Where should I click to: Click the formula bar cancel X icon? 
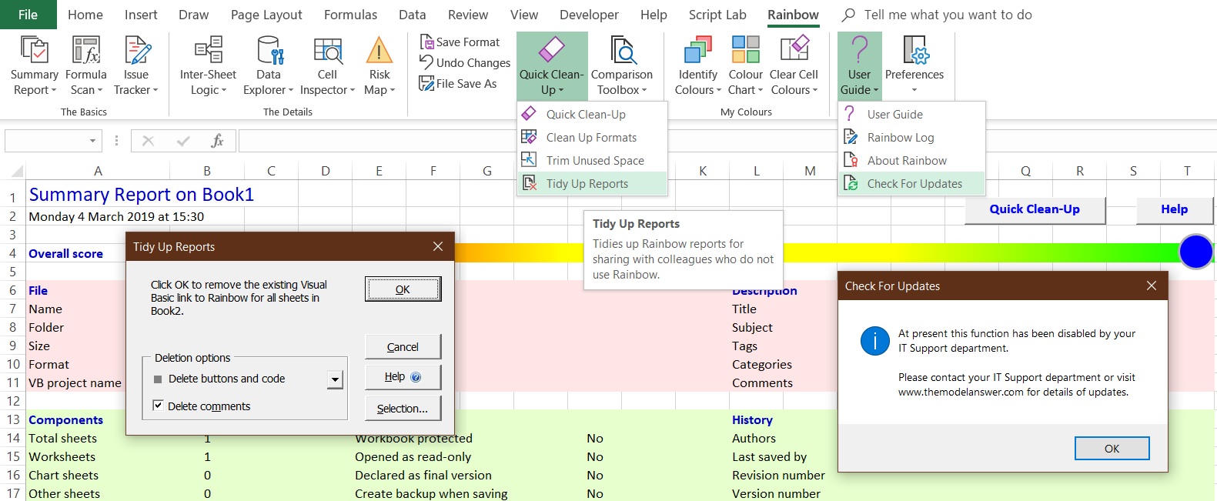pyautogui.click(x=149, y=141)
